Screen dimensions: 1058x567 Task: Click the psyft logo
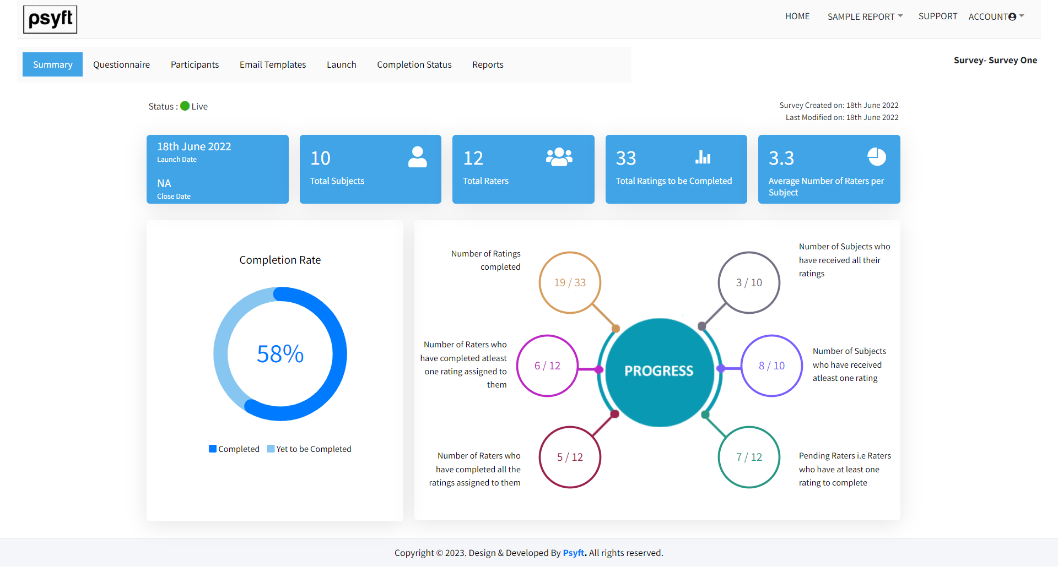click(50, 19)
